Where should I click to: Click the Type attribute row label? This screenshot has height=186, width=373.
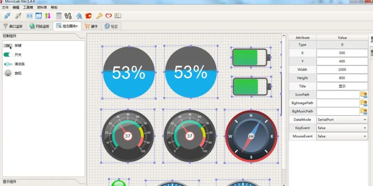(303, 45)
